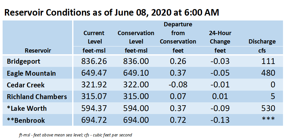Click the 24-Hour Change column header
This screenshot has width=296, height=140.
[220, 37]
